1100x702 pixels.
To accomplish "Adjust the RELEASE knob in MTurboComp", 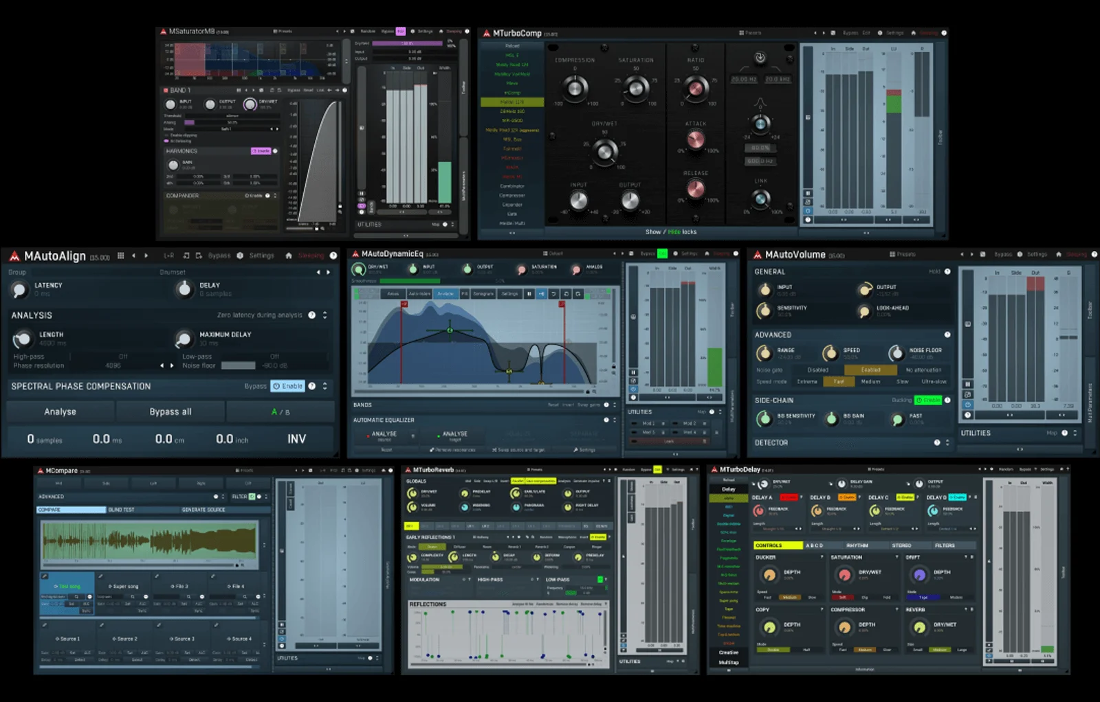I will [696, 190].
